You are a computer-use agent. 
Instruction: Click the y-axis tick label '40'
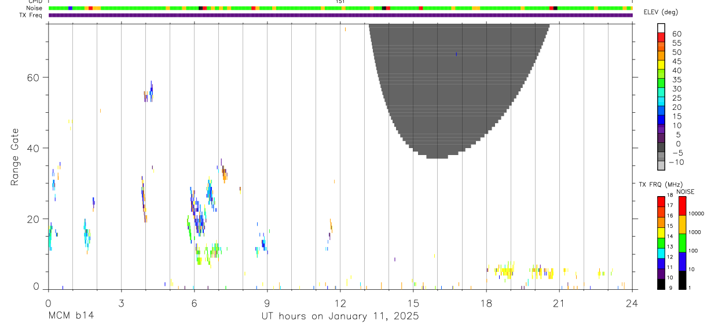click(32, 149)
